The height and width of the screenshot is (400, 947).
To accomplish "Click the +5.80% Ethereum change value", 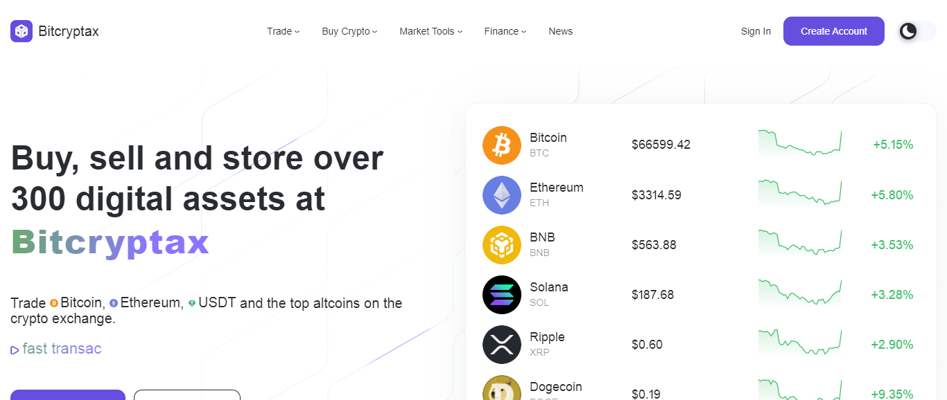I will tap(894, 194).
